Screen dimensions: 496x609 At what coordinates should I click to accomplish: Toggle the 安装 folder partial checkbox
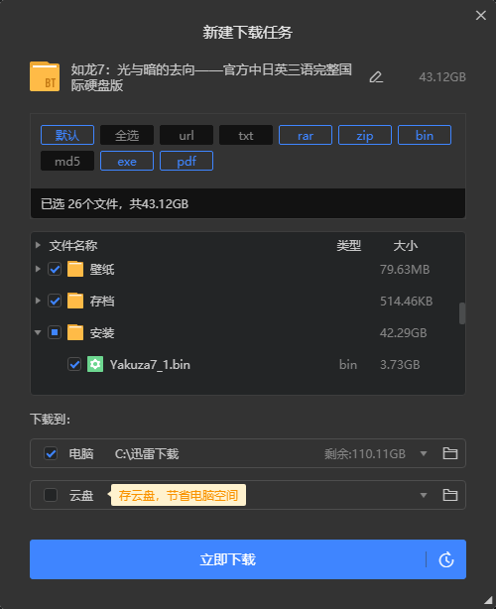click(55, 332)
